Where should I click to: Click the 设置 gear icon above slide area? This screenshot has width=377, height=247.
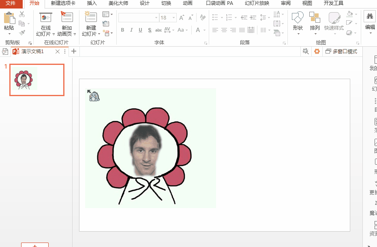tap(317, 51)
